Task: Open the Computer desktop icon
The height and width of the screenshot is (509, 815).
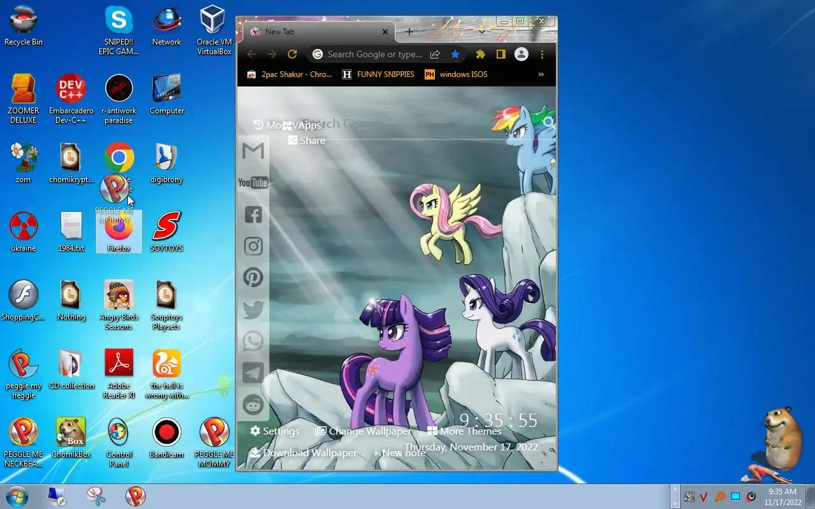Action: pos(166,95)
